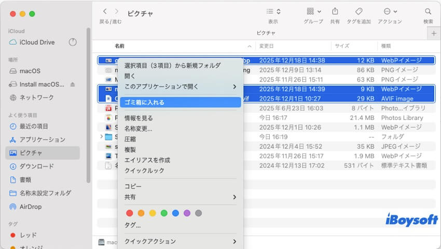441x249 pixels.
Task: Select the PNG row dated 2025年11月26日 15:11
Action: click(266, 79)
